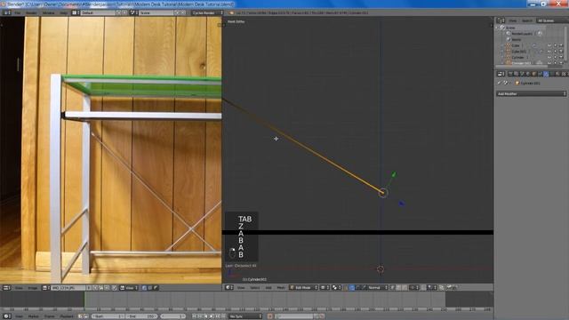Open the render engine dropdown (Cycles Render)
569x320 pixels.
coord(207,12)
